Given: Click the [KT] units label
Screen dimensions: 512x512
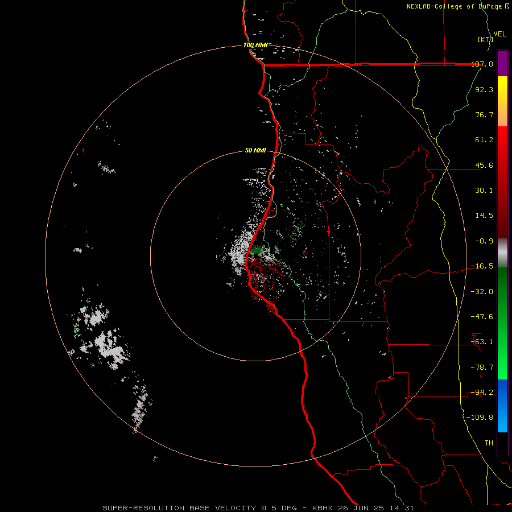Looking at the screenshot, I should tap(485, 39).
